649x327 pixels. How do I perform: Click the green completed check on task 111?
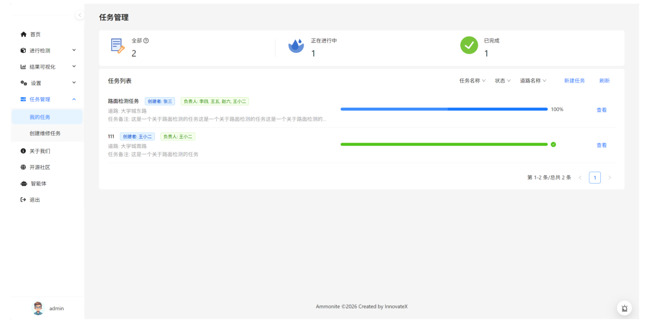coord(553,144)
